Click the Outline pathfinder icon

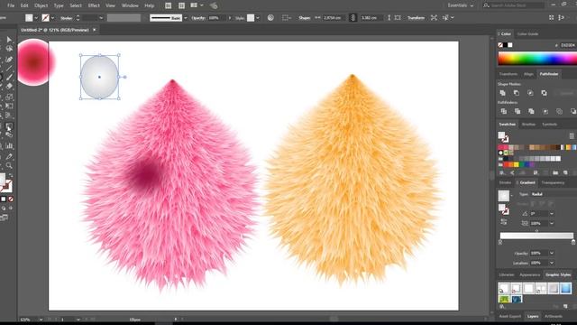559,111
